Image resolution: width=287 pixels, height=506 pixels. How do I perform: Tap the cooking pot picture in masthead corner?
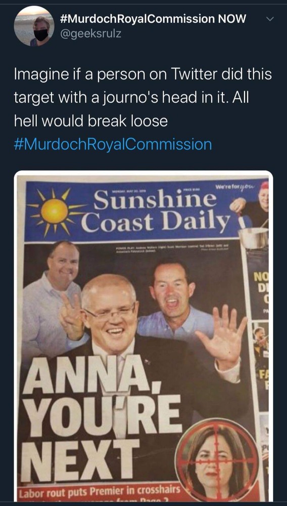point(253,237)
